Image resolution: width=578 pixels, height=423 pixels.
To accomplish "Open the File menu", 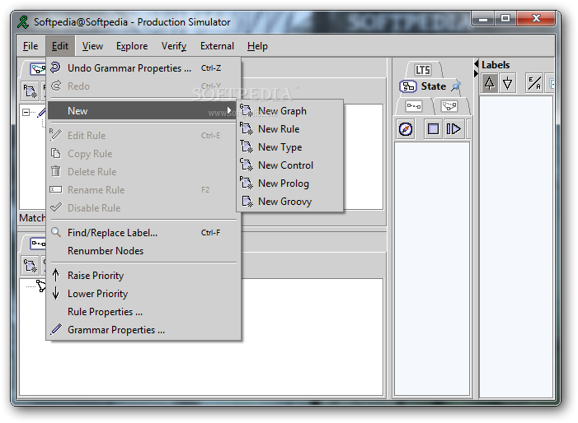I will point(31,46).
